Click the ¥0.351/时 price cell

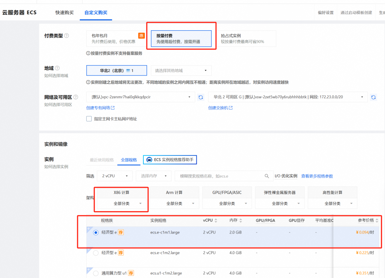(365, 273)
